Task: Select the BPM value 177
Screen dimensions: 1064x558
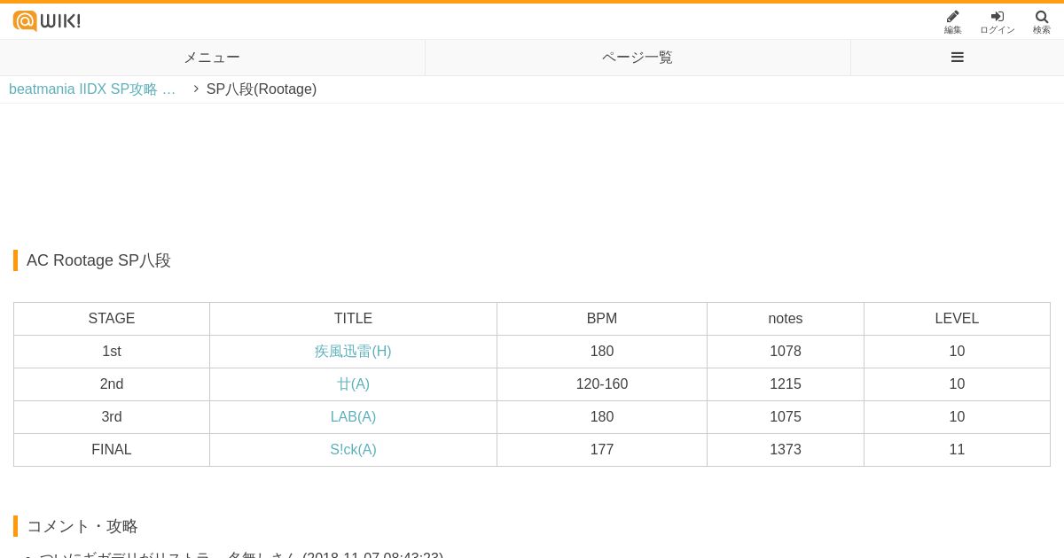Action: pos(602,450)
